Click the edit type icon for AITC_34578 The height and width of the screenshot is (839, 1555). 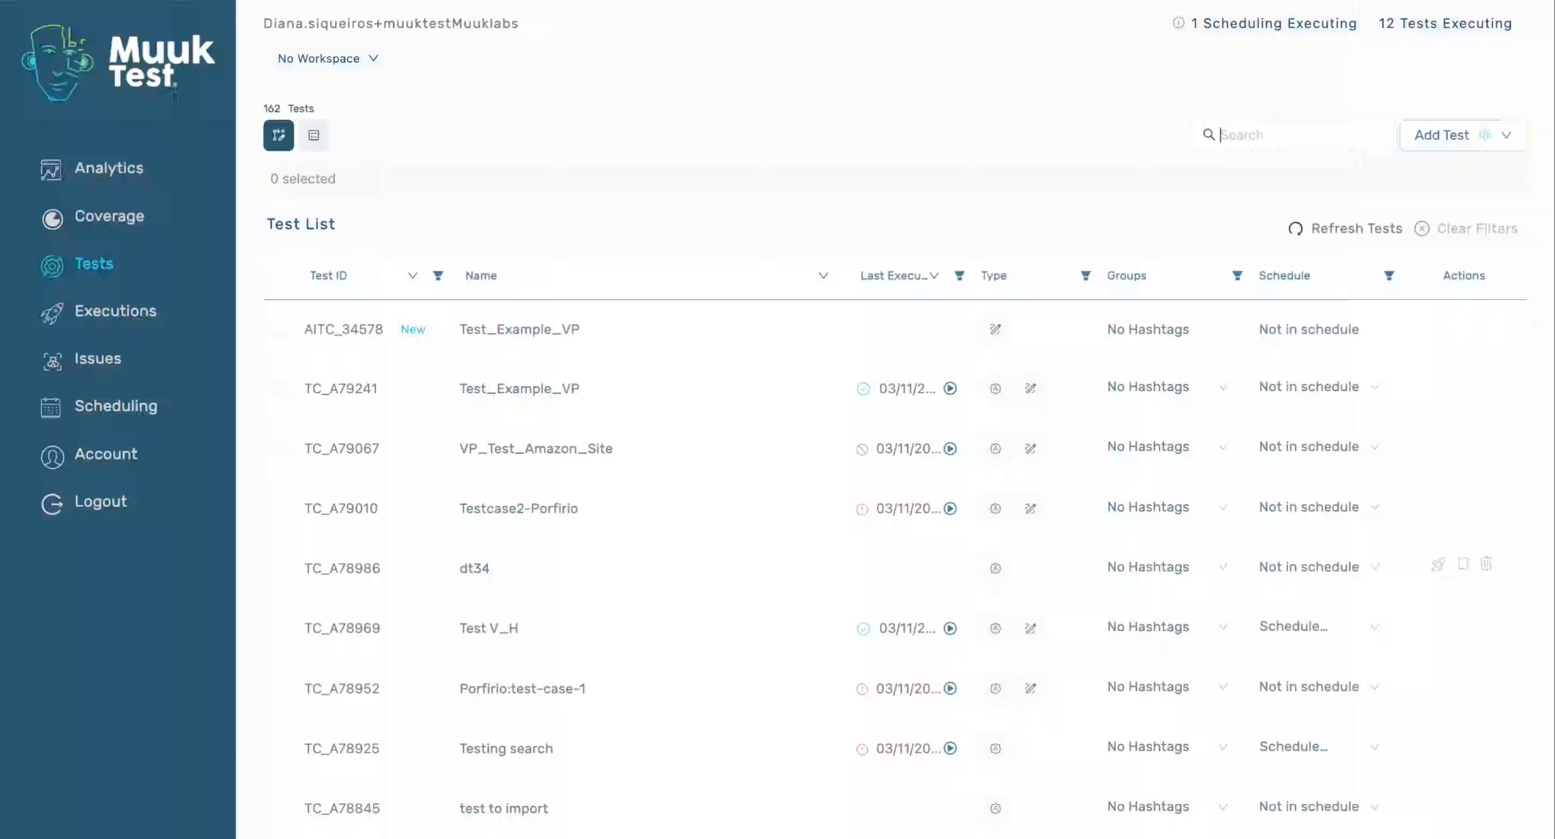(996, 329)
